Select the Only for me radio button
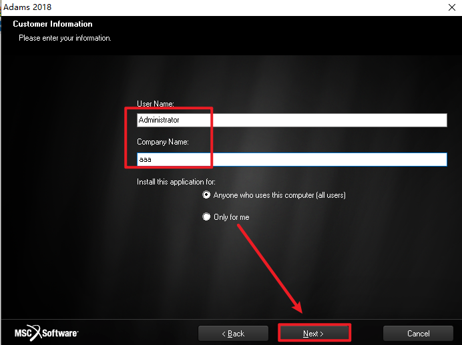The height and width of the screenshot is (345, 462). [x=206, y=217]
